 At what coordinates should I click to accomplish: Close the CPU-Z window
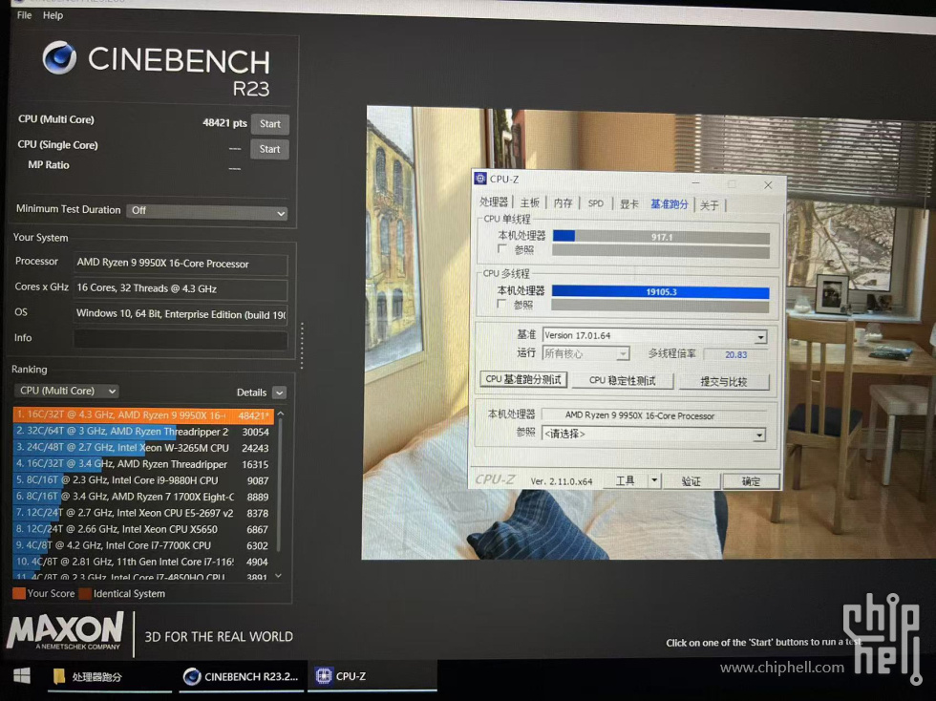(768, 185)
